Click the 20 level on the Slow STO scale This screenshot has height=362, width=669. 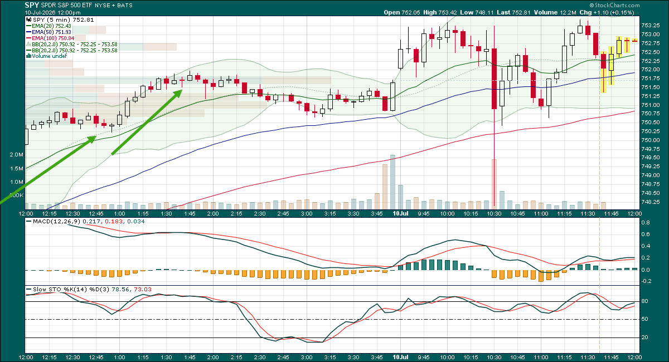coord(644,337)
